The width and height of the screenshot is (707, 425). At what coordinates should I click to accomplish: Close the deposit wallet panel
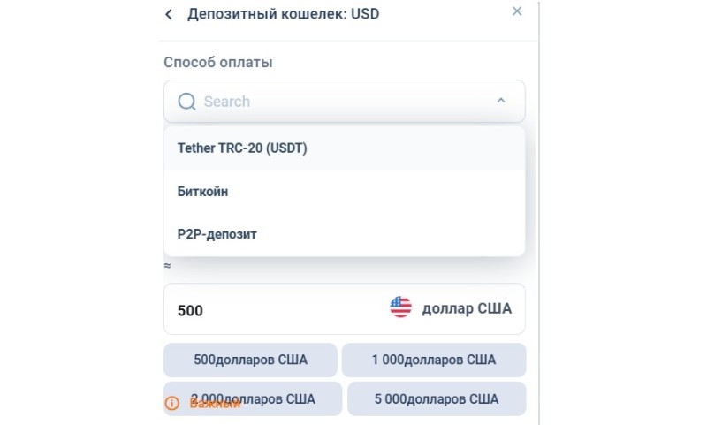click(x=517, y=11)
